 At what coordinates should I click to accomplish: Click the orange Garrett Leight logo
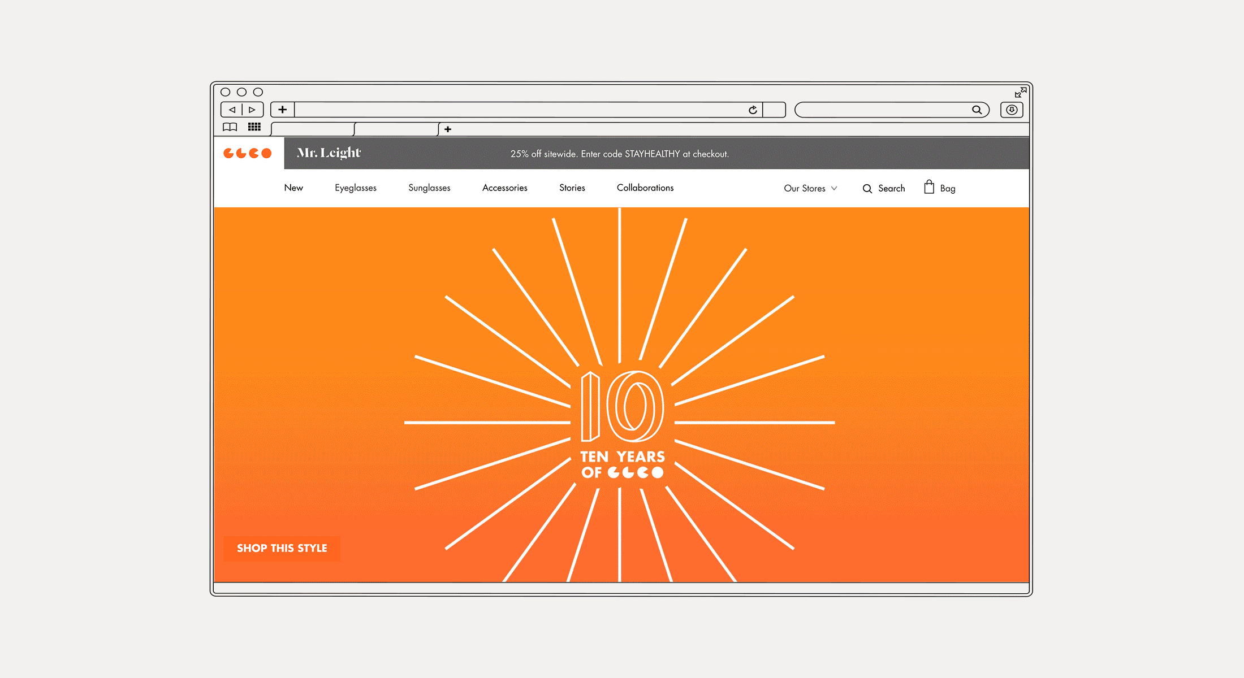click(248, 153)
